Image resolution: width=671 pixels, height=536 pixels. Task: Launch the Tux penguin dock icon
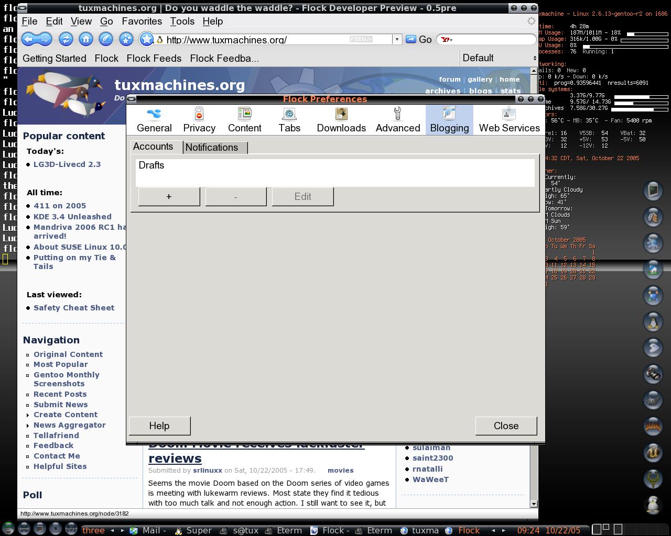(x=653, y=321)
